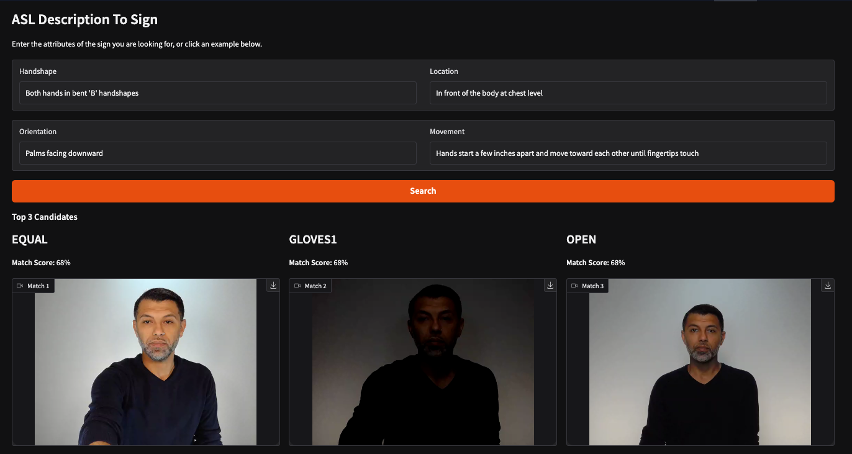Click the EQUAL candidate heading
Screen dimensions: 852x454
[30, 240]
